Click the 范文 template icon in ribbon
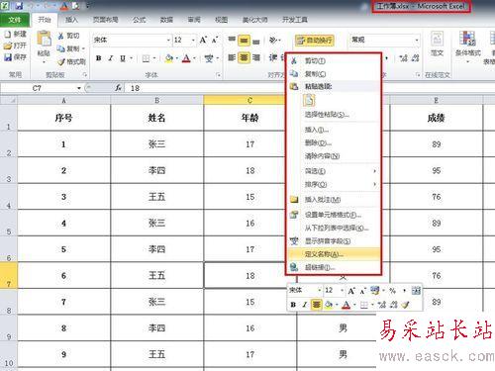This screenshot has height=371, width=495. point(437,39)
